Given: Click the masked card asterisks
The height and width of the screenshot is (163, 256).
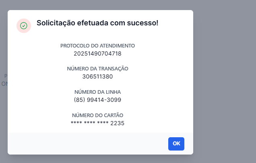Looking at the screenshot, I should (x=89, y=123).
